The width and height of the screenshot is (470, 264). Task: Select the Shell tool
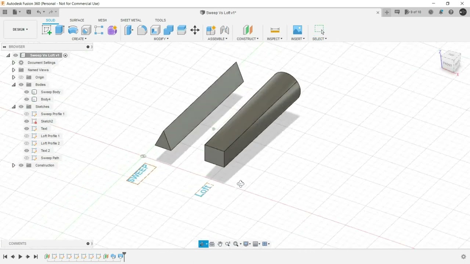155,30
